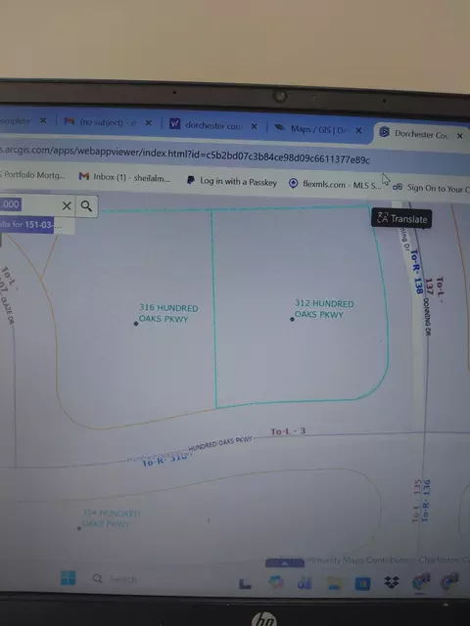Click the faded 314 HUNDRED OAKS PKWY label
This screenshot has width=470, height=626.
pos(111,518)
